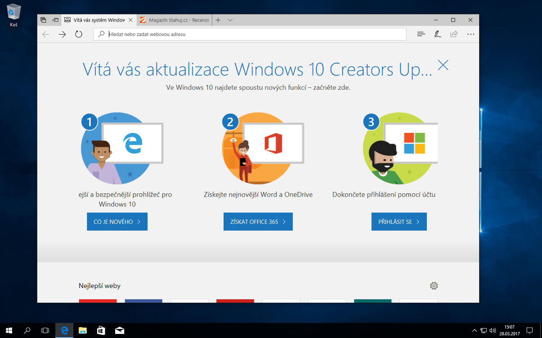Viewport: 542px width, 338px height.
Task: Click 'Nejlepší weby' heading
Action: (x=99, y=286)
